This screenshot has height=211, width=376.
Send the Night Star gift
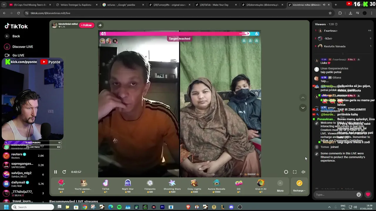click(x=128, y=186)
